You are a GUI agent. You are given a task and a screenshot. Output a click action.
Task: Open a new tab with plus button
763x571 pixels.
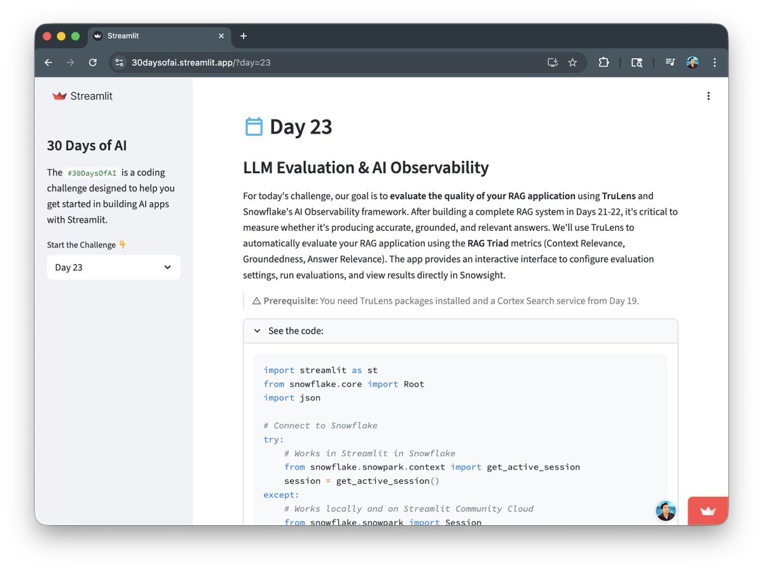coord(244,36)
